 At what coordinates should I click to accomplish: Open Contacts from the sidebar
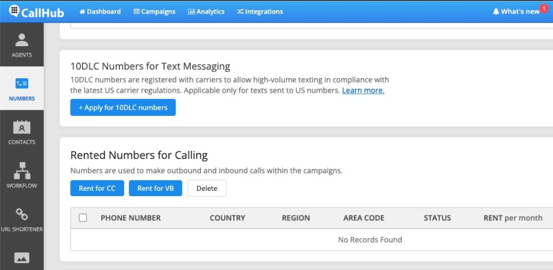[x=22, y=131]
